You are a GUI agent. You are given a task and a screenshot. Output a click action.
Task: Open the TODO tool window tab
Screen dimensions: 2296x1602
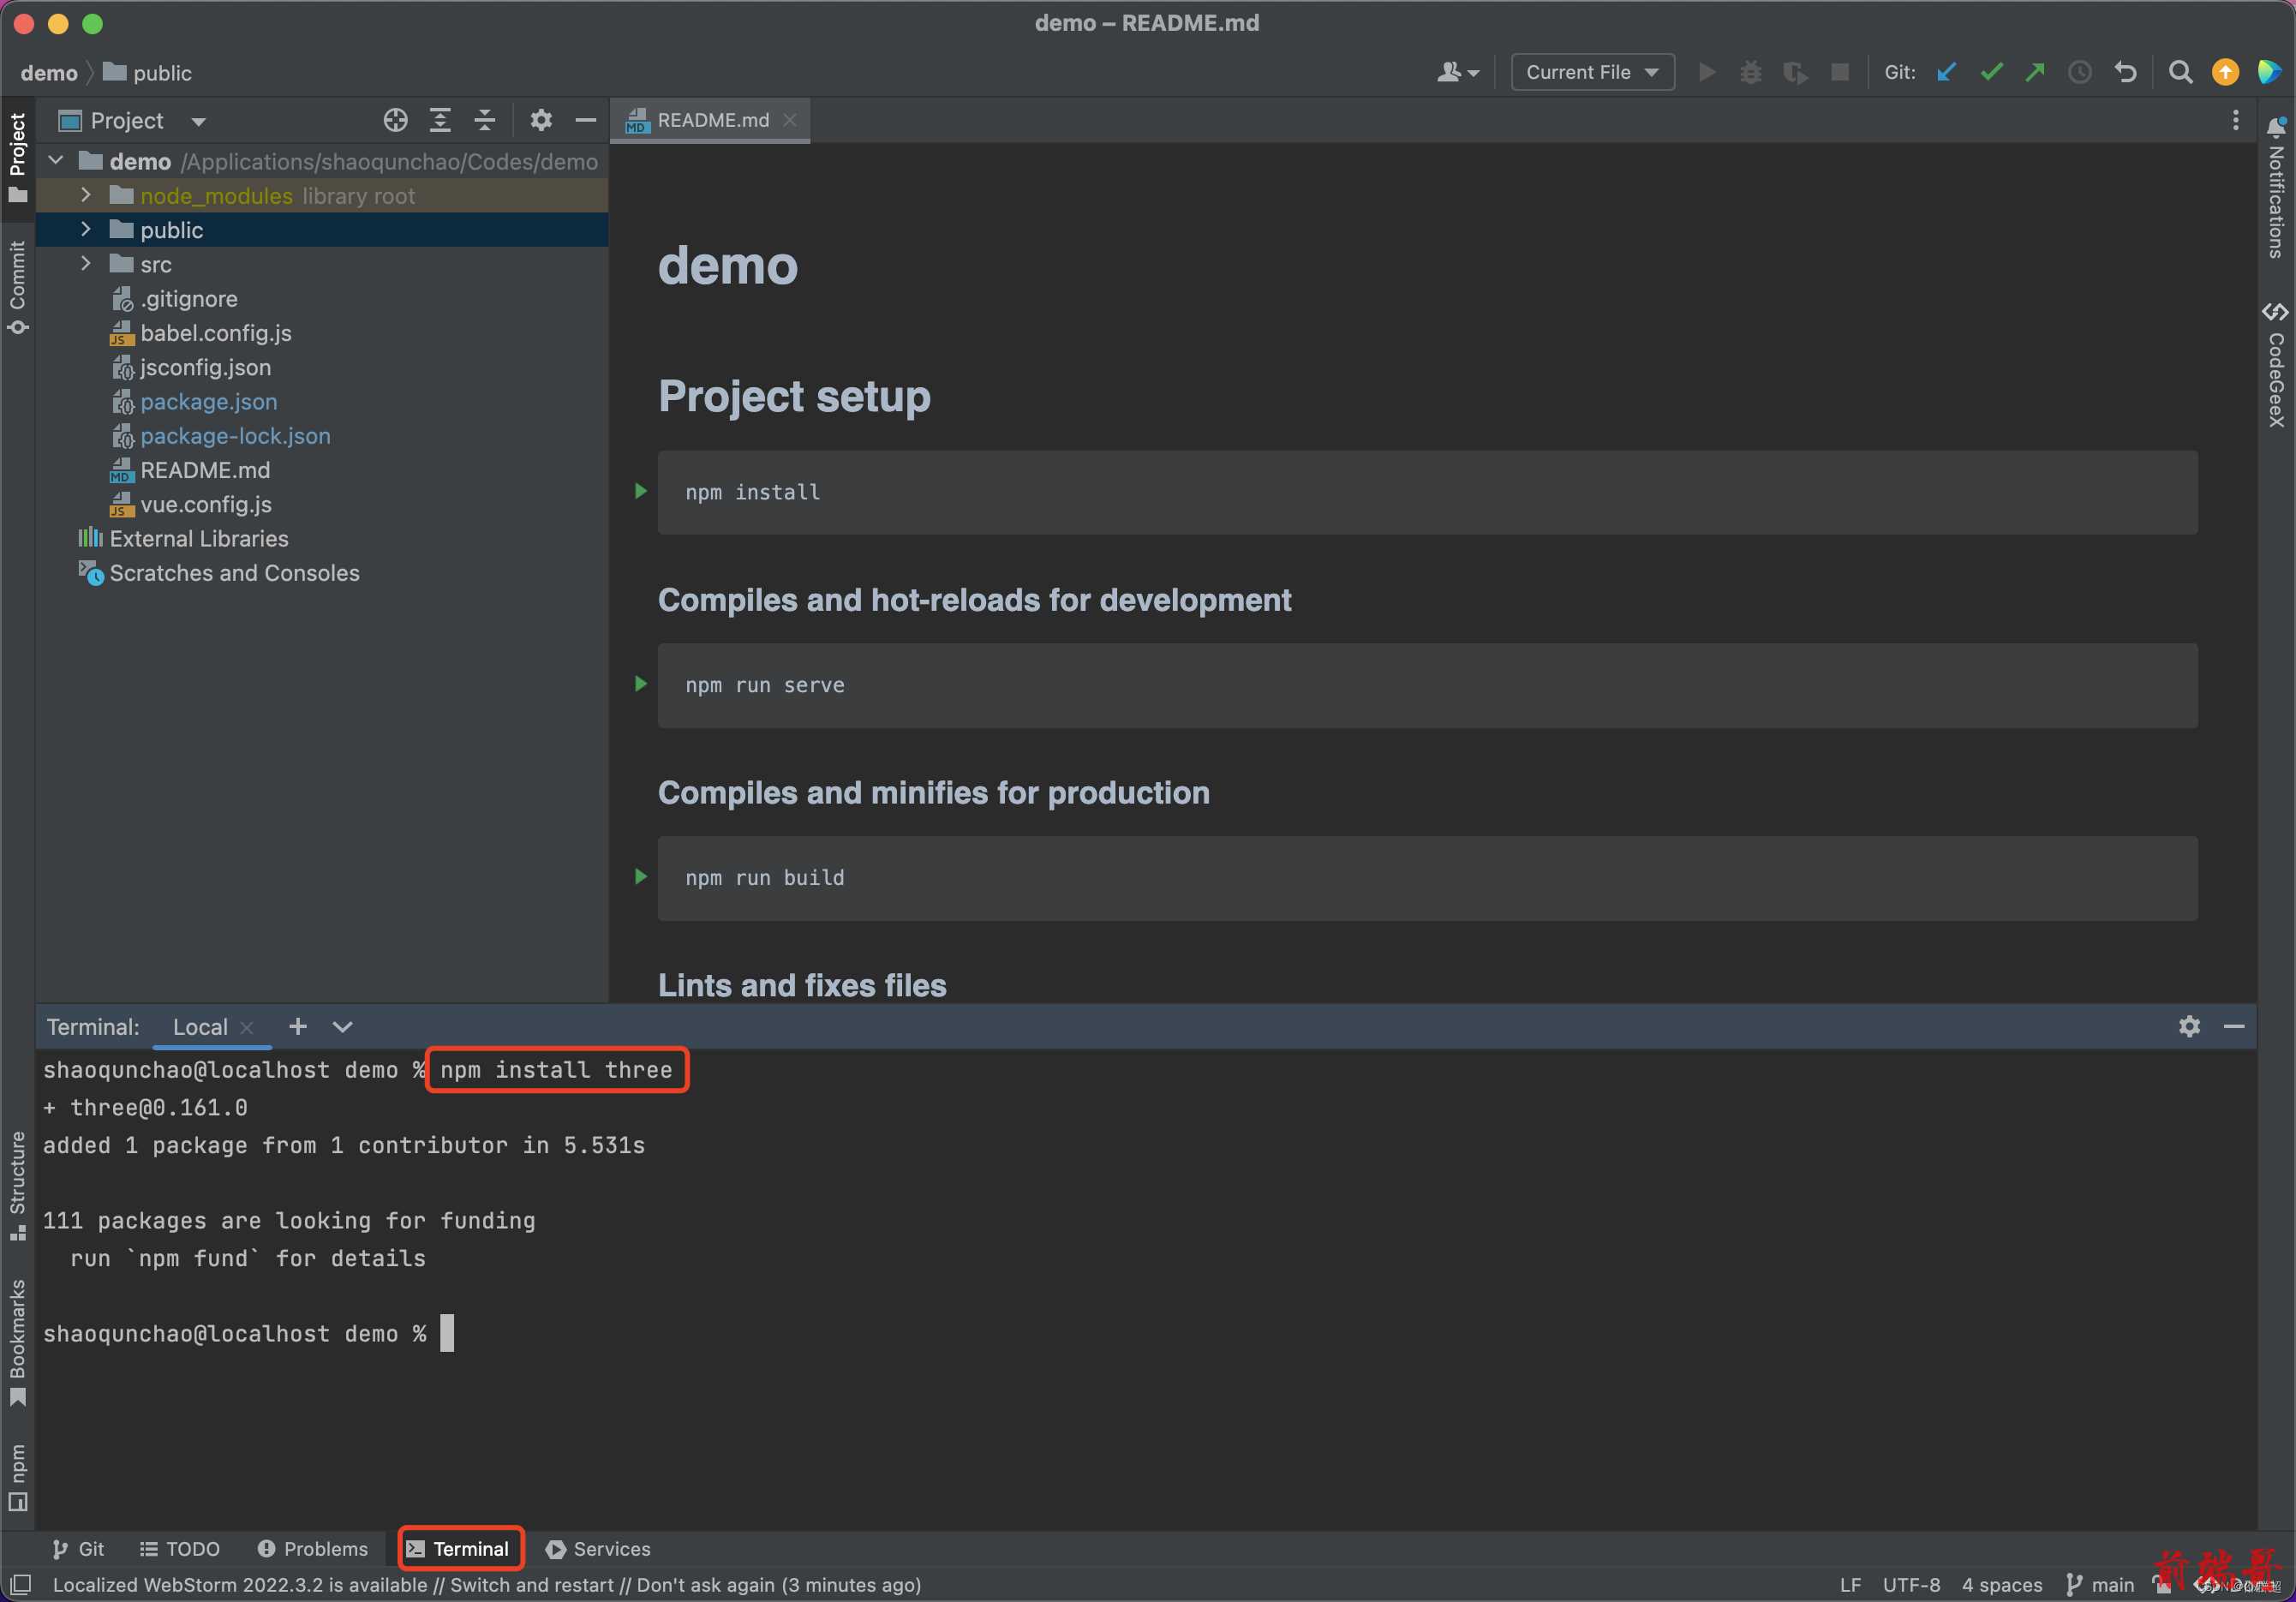(180, 1549)
